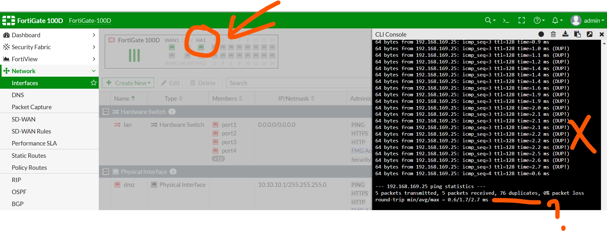Open the admin account dropdown

pyautogui.click(x=594, y=21)
